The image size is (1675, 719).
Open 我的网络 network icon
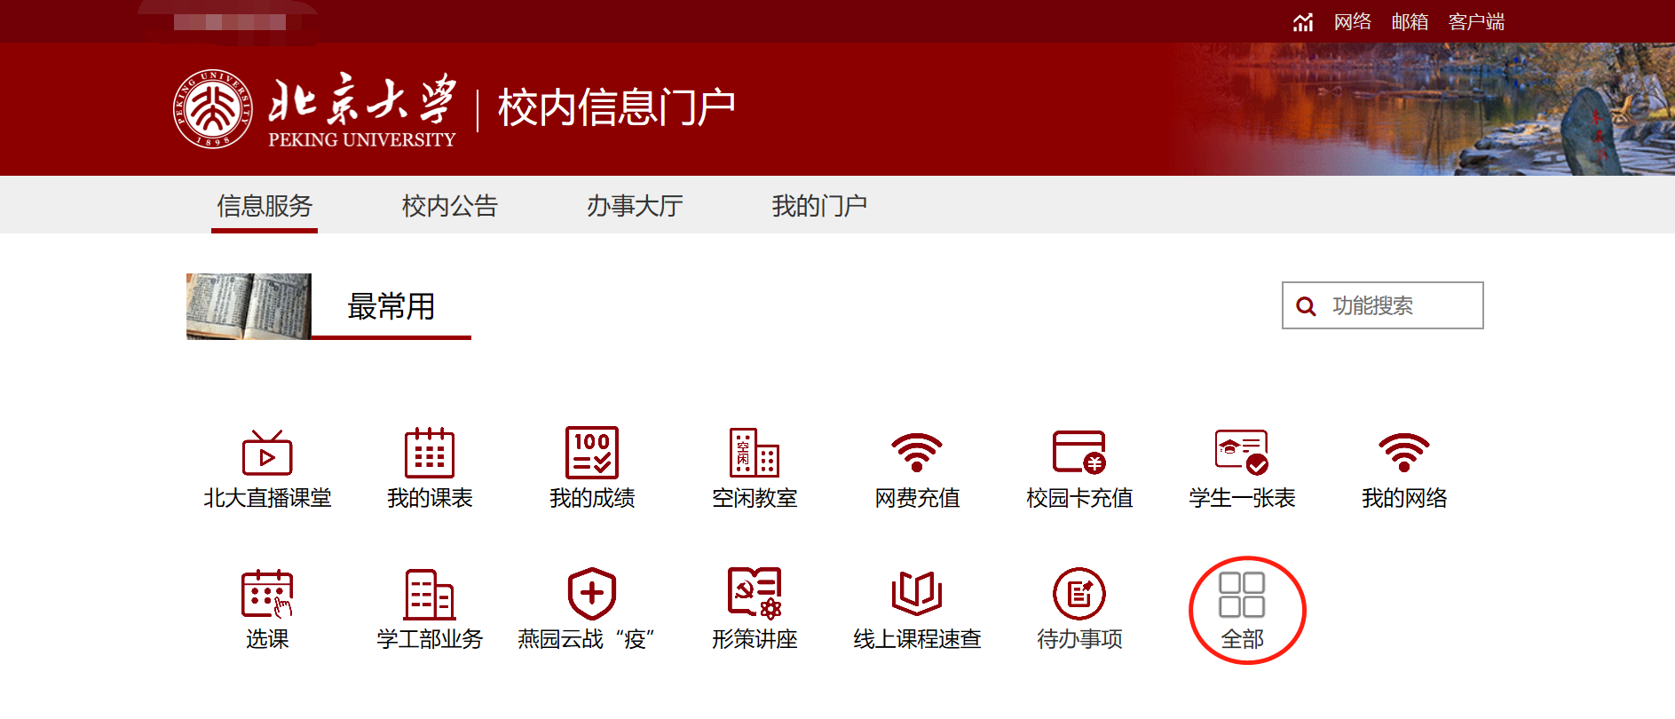(1403, 454)
